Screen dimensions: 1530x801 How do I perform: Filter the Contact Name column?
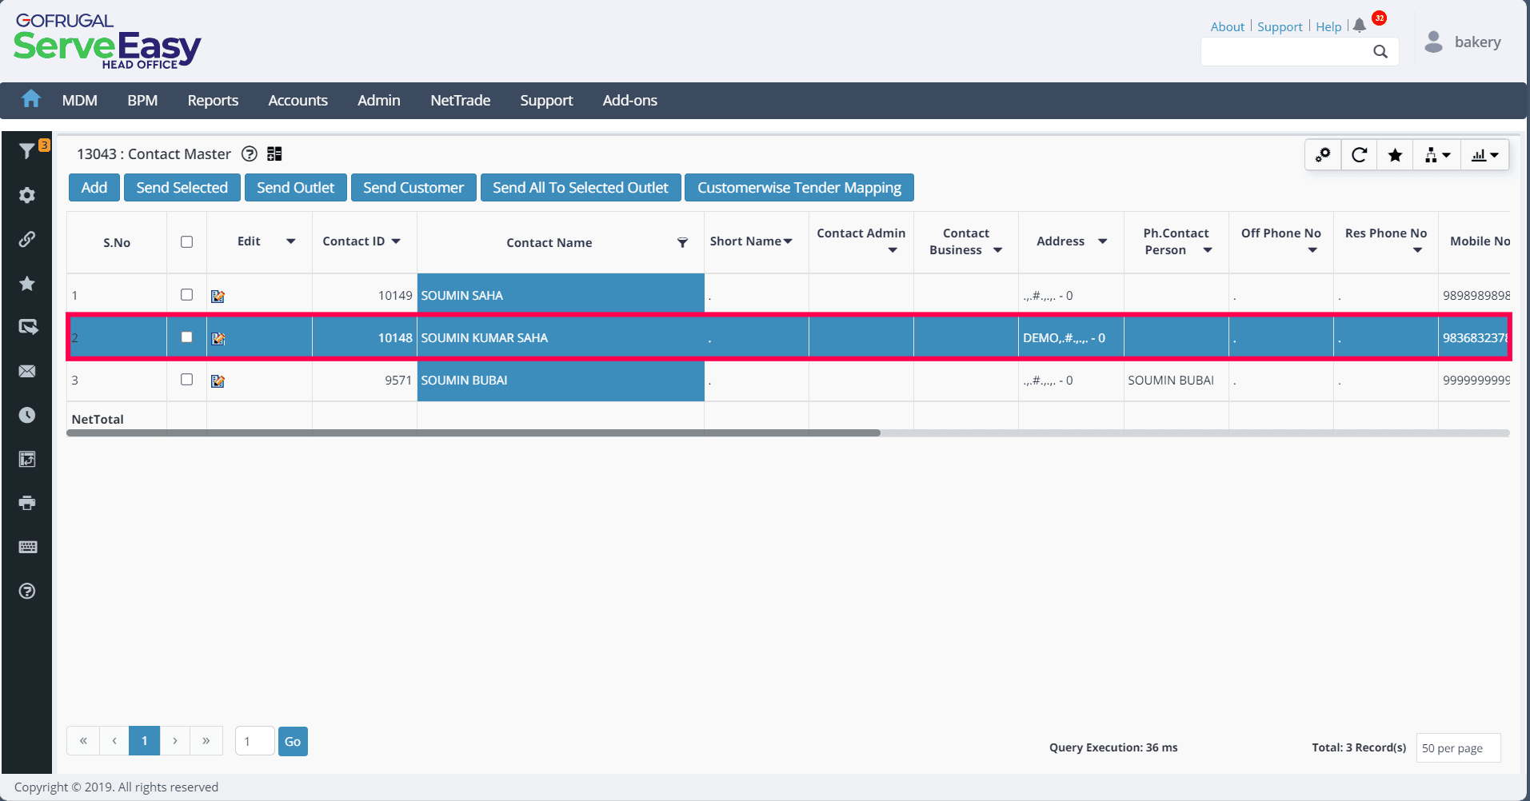682,242
